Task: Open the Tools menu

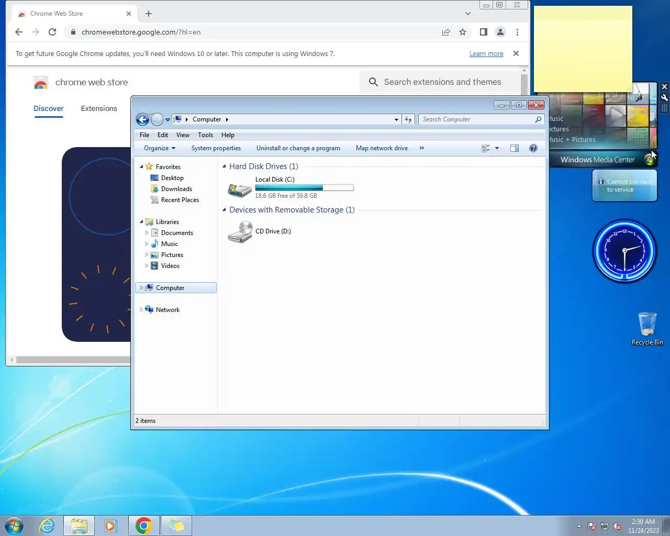Action: pyautogui.click(x=205, y=135)
